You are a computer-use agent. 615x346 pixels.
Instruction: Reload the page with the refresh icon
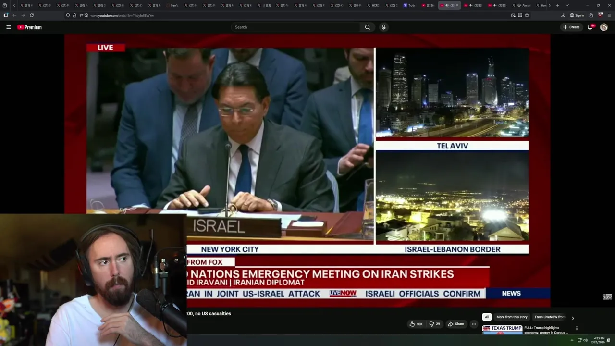(32, 15)
